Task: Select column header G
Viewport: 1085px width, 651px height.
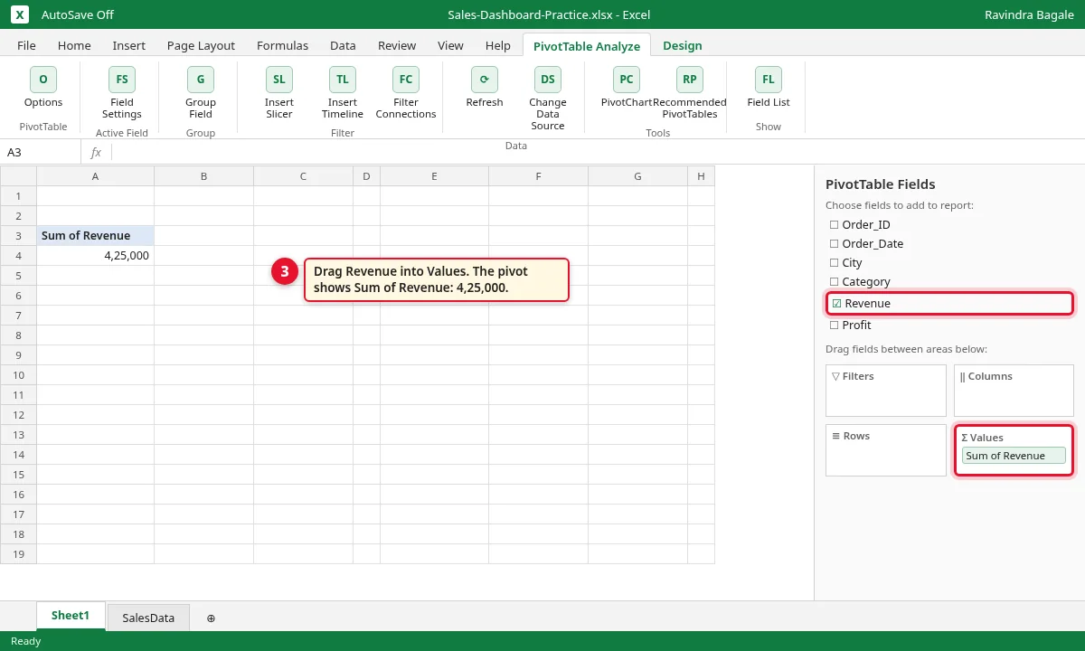Action: tap(638, 176)
